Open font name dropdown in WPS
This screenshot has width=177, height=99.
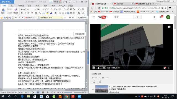tap(35, 9)
